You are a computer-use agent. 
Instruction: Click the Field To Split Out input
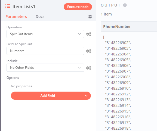tap(45, 51)
